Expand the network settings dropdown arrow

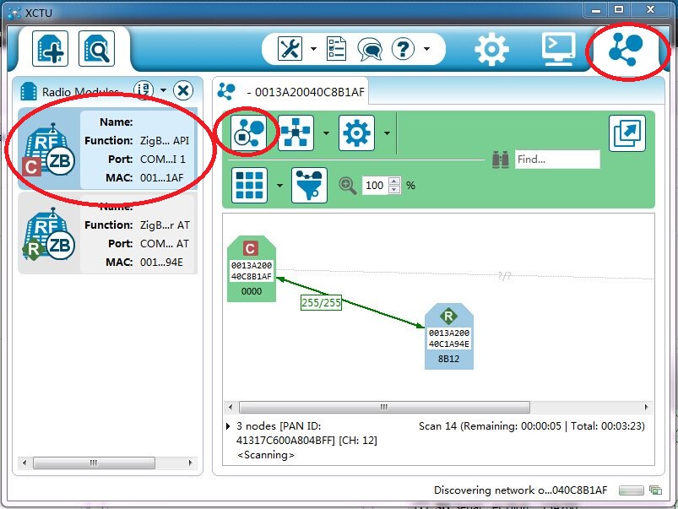pos(387,133)
